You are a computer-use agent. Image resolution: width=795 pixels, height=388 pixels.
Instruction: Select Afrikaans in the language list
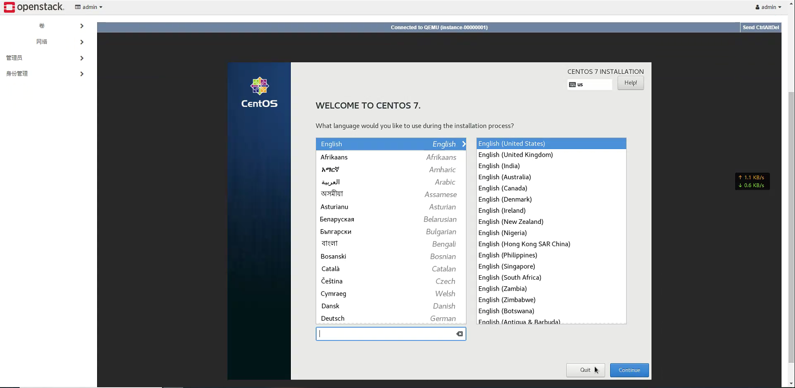pos(391,158)
